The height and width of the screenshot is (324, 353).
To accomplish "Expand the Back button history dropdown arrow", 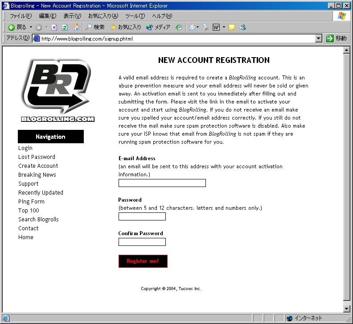I will click(x=31, y=27).
